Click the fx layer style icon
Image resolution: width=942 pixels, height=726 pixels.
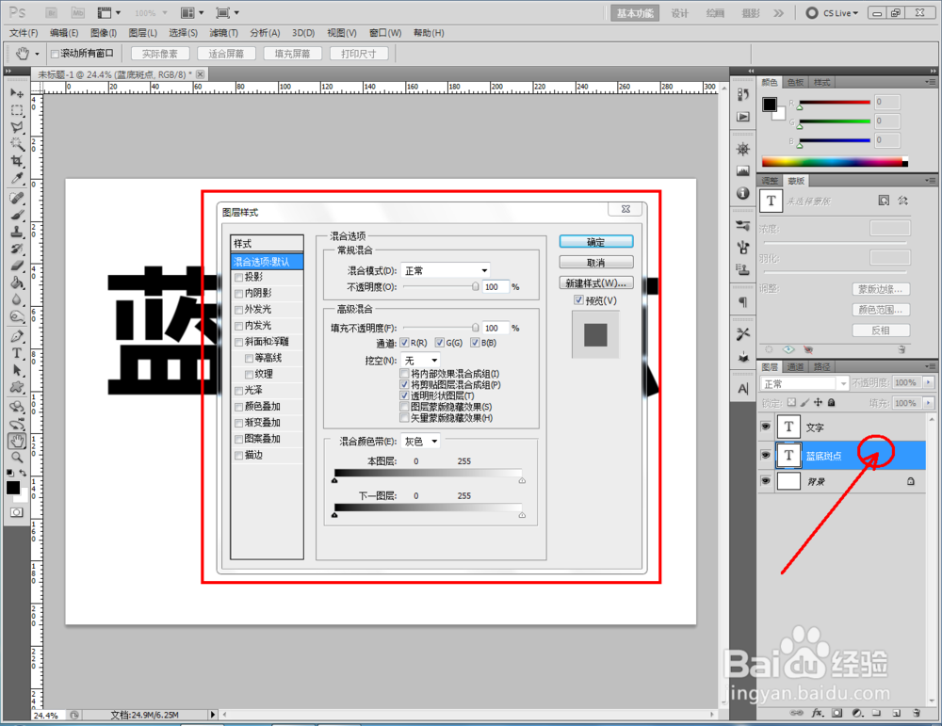(x=817, y=713)
